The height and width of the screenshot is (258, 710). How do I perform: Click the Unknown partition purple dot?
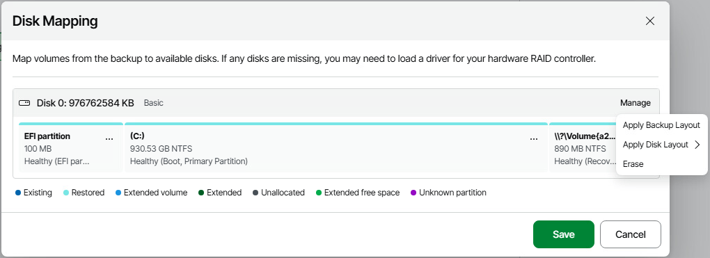(x=413, y=193)
